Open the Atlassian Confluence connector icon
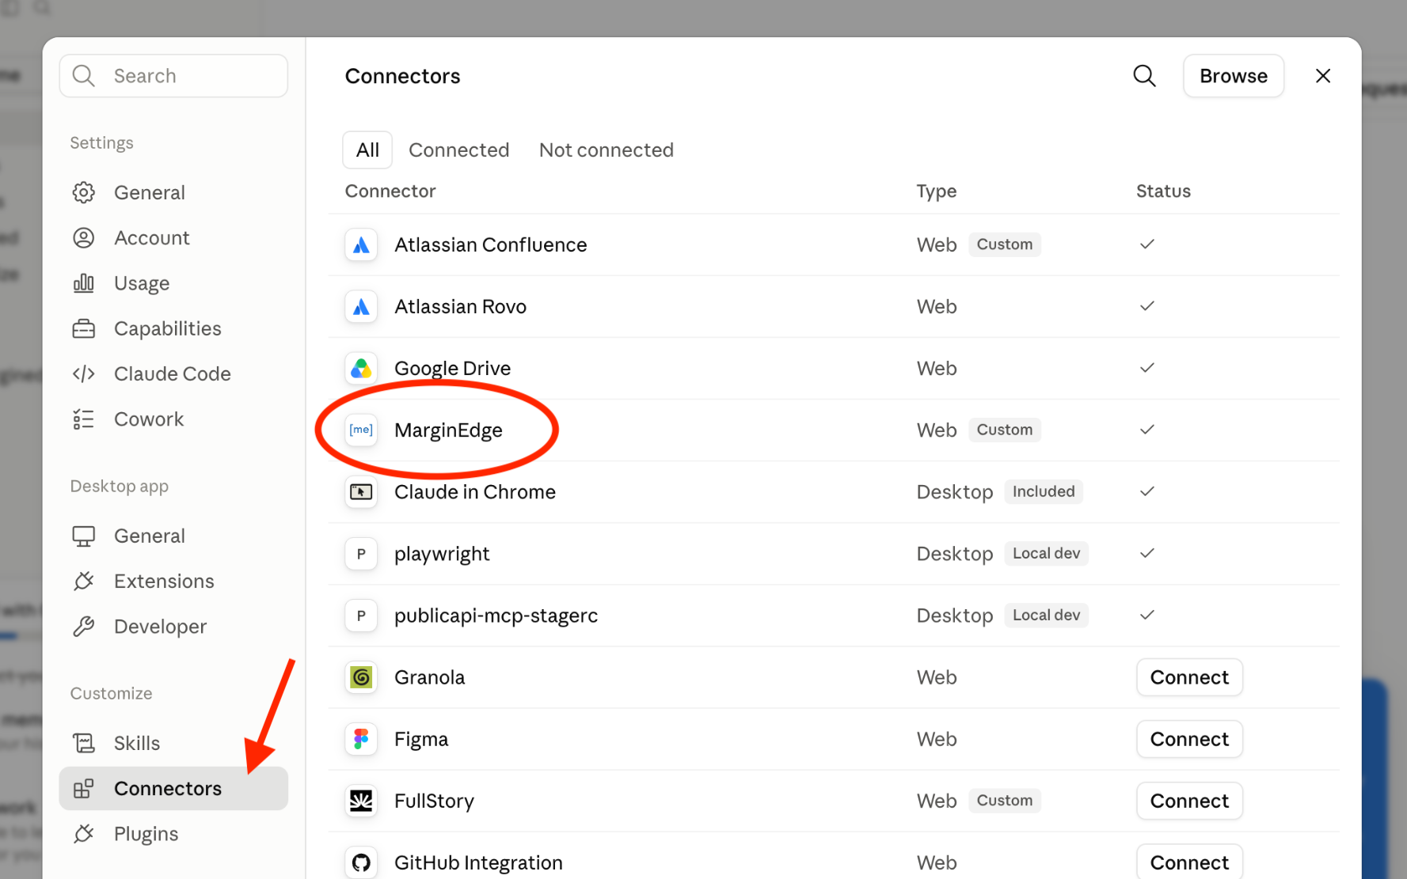This screenshot has height=879, width=1407. coord(361,245)
